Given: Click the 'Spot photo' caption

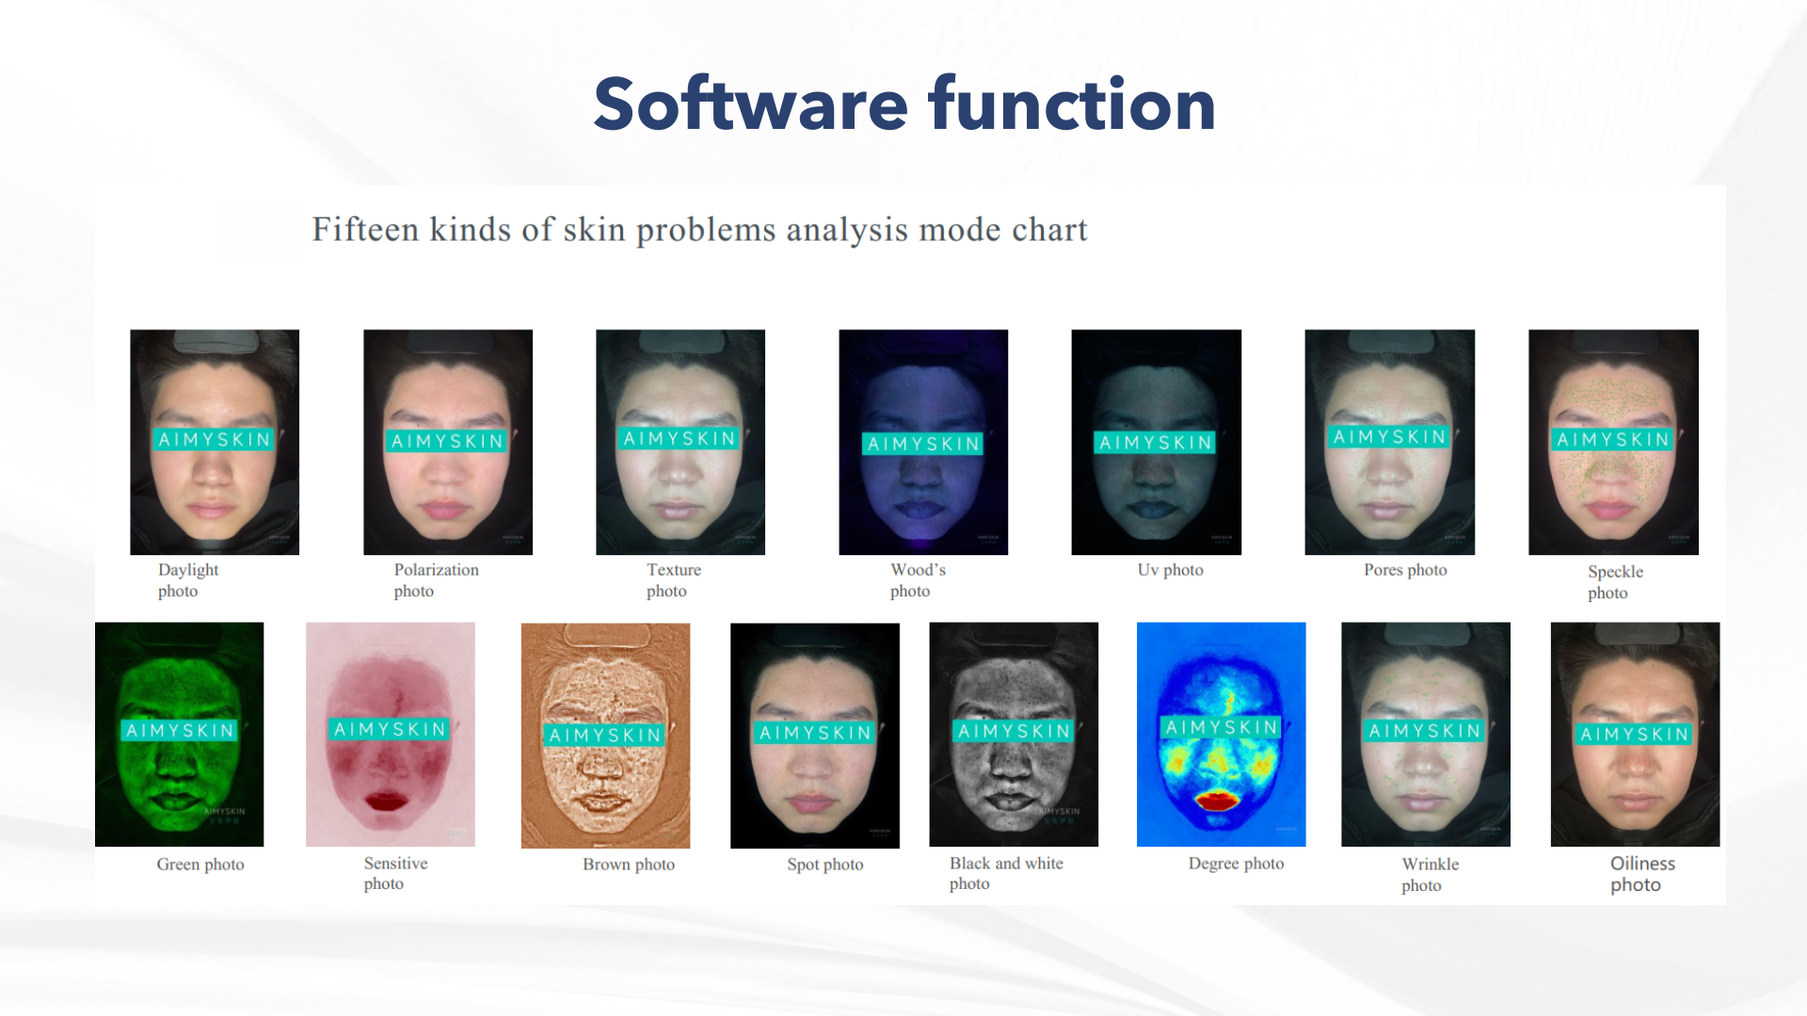Looking at the screenshot, I should (825, 865).
